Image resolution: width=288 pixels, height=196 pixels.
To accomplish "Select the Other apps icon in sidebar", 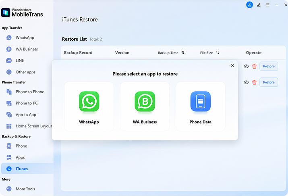I will click(x=9, y=72).
